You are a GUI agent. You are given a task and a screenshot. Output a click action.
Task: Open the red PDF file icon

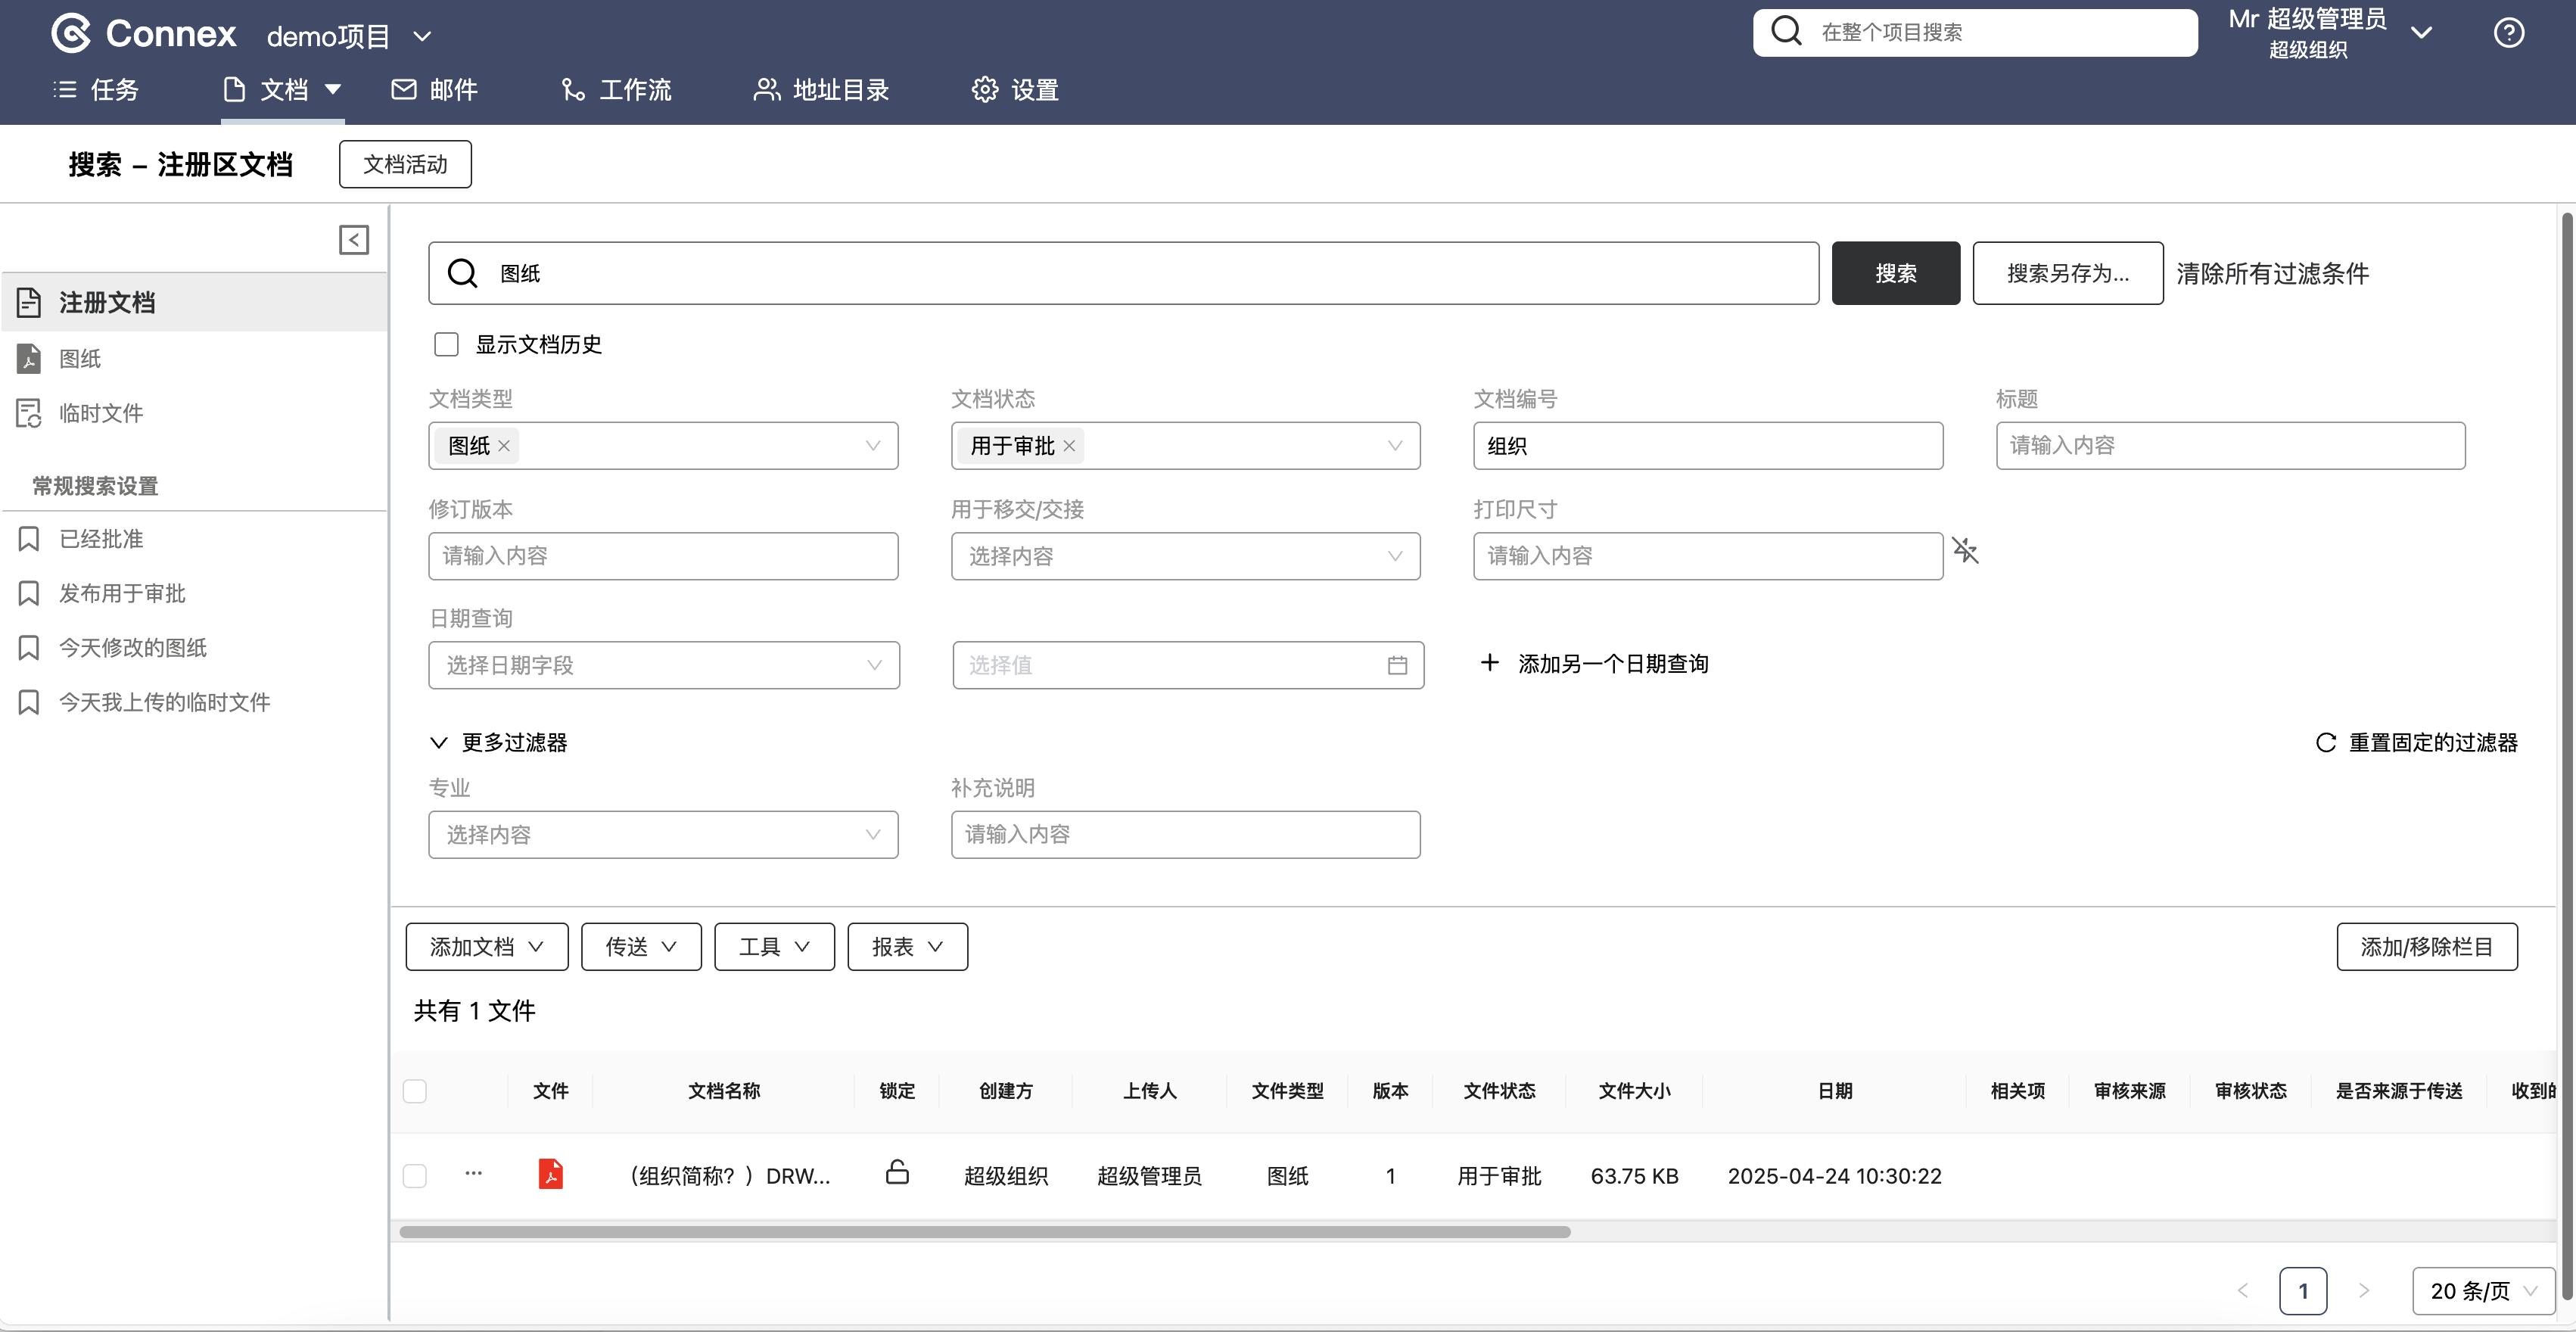(x=550, y=1174)
